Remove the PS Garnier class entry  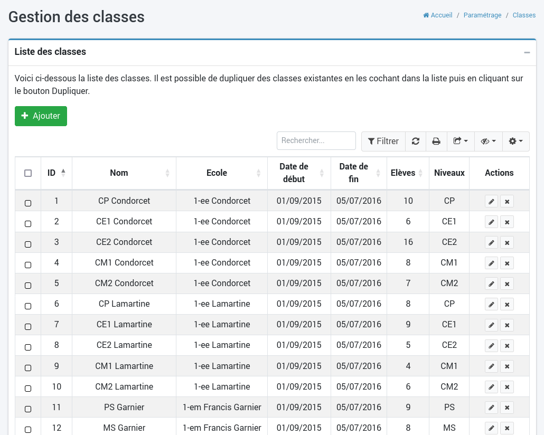507,408
